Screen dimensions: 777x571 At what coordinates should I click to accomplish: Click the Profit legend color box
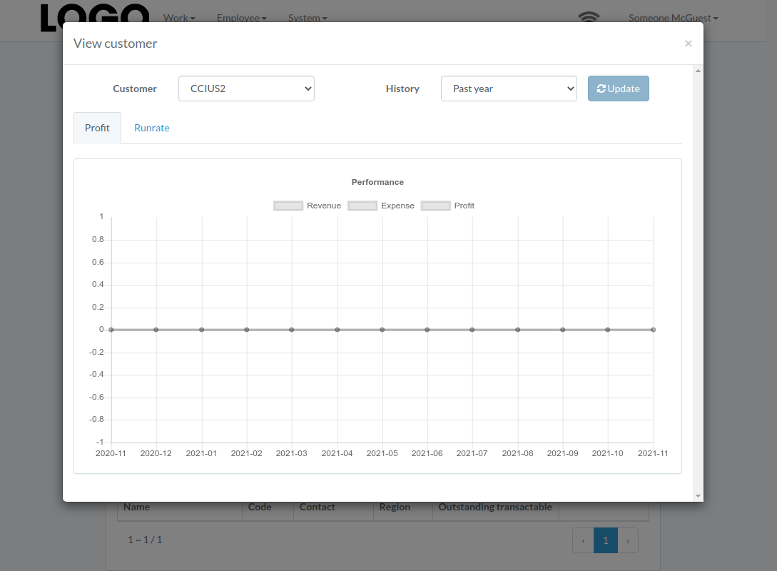435,206
